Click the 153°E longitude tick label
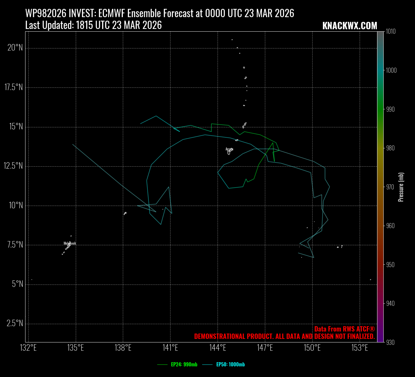 click(x=360, y=348)
